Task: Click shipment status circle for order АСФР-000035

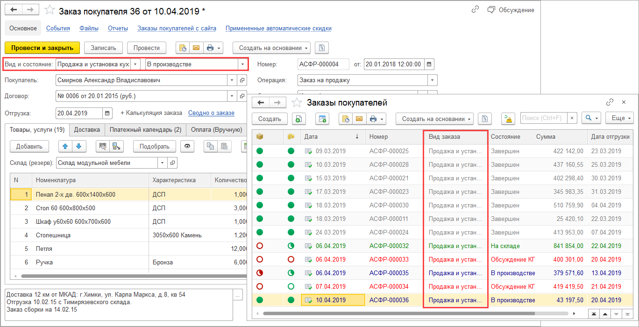Action: click(260, 273)
